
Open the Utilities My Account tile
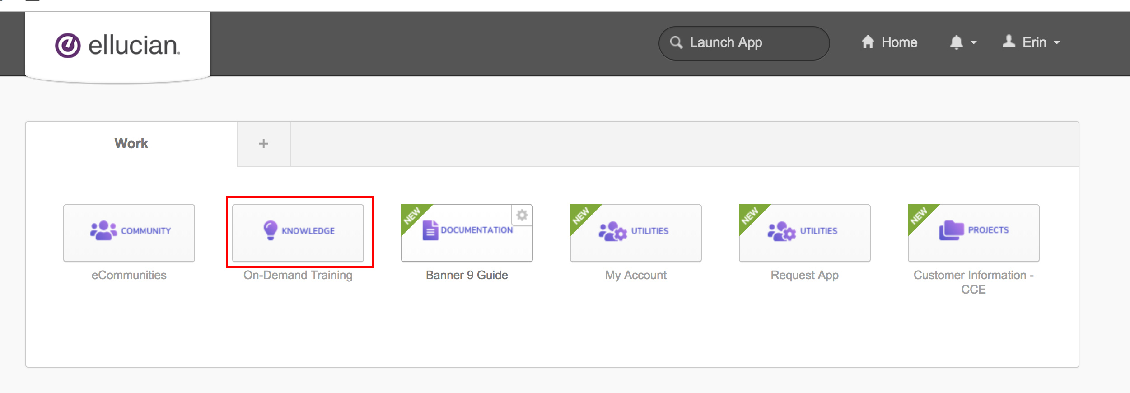tap(636, 233)
